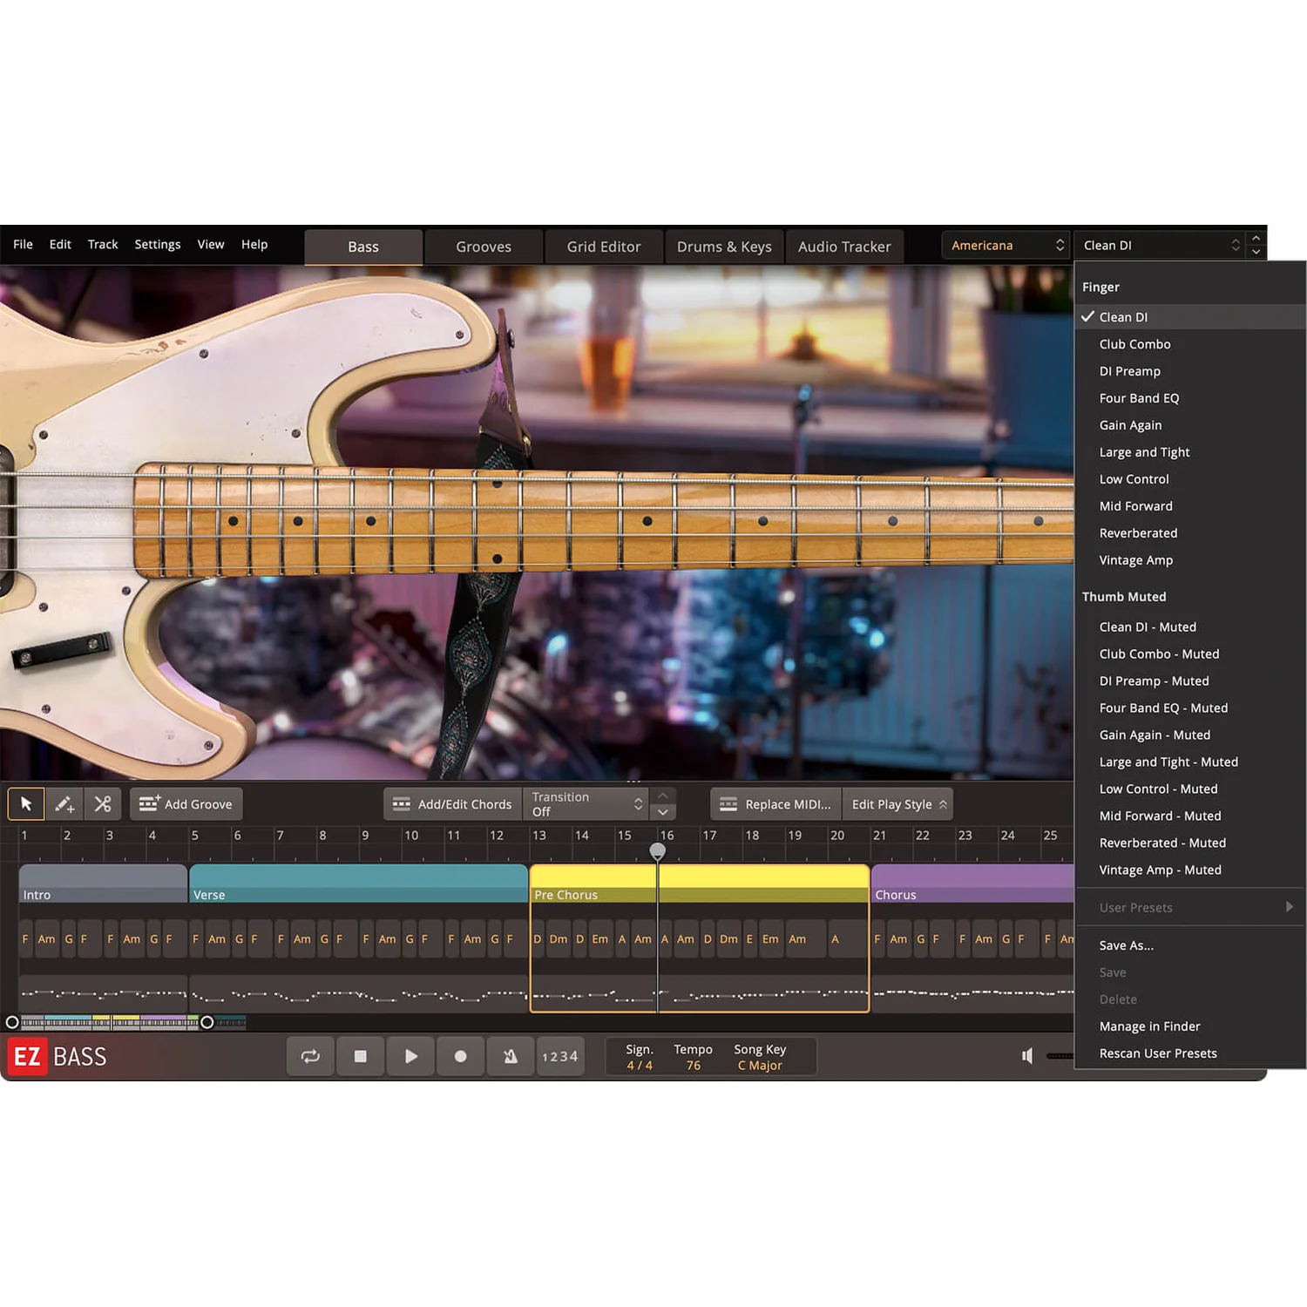Open the File menu
Viewport: 1307px width, 1307px height.
coord(24,244)
